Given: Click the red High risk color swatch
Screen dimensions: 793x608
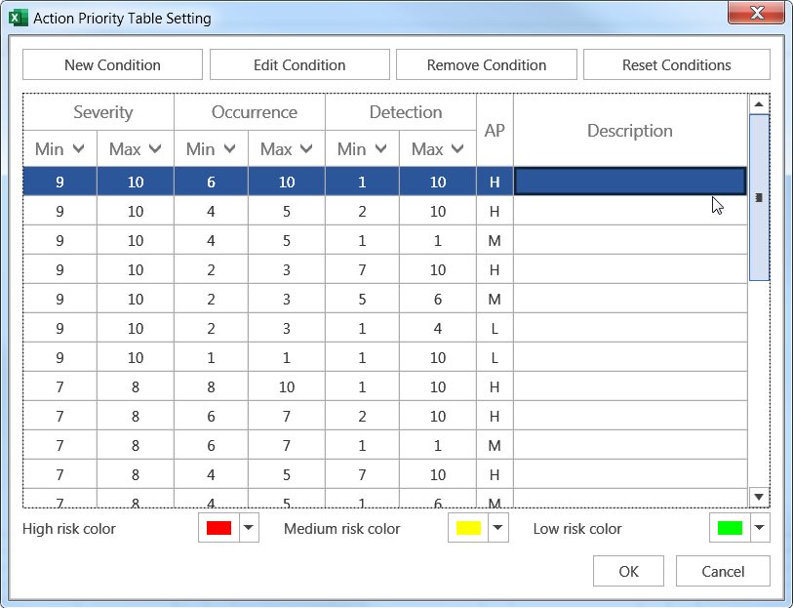Looking at the screenshot, I should [218, 528].
